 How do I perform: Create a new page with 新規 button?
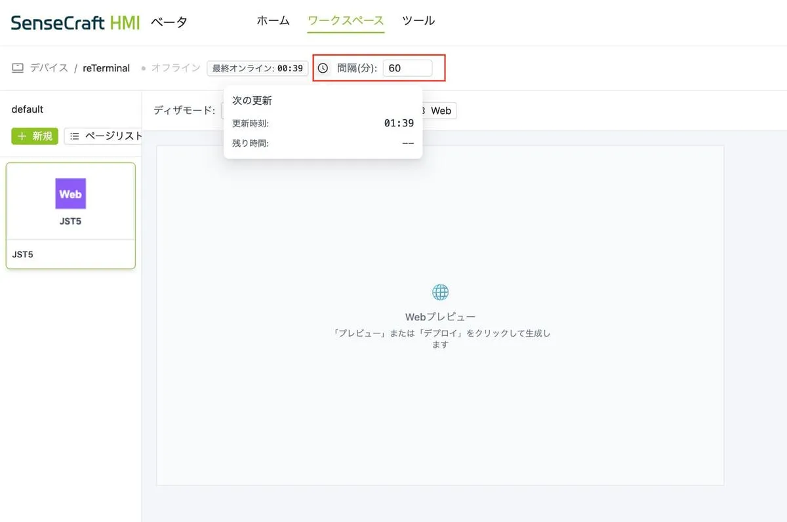(x=35, y=136)
